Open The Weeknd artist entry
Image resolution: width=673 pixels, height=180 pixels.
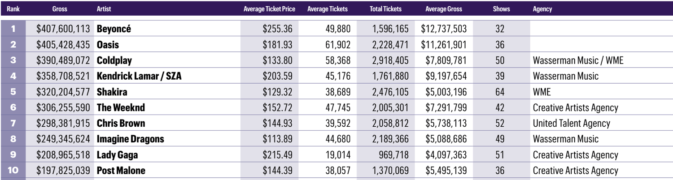[x=121, y=107]
